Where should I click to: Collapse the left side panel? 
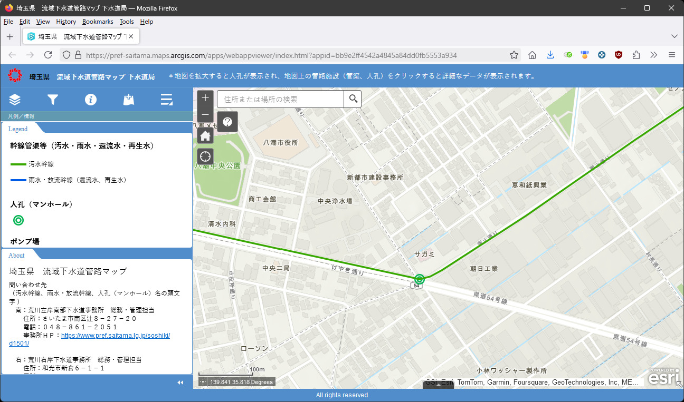(180, 383)
